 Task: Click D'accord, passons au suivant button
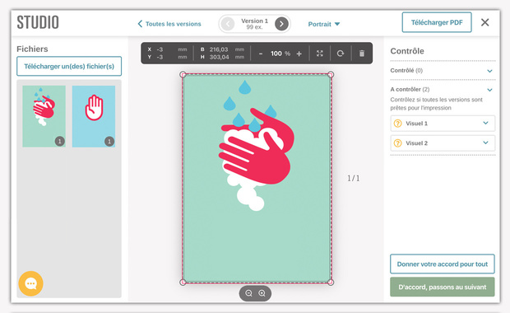point(443,287)
